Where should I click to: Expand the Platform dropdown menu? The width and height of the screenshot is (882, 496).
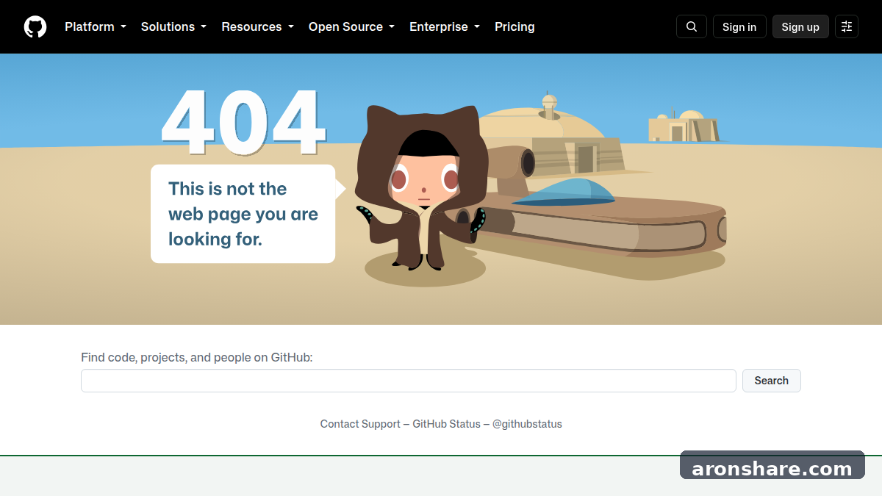click(x=96, y=26)
